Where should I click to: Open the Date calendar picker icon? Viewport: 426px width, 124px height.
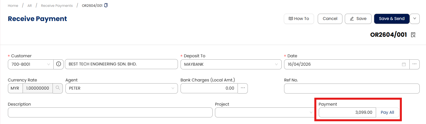(x=404, y=64)
